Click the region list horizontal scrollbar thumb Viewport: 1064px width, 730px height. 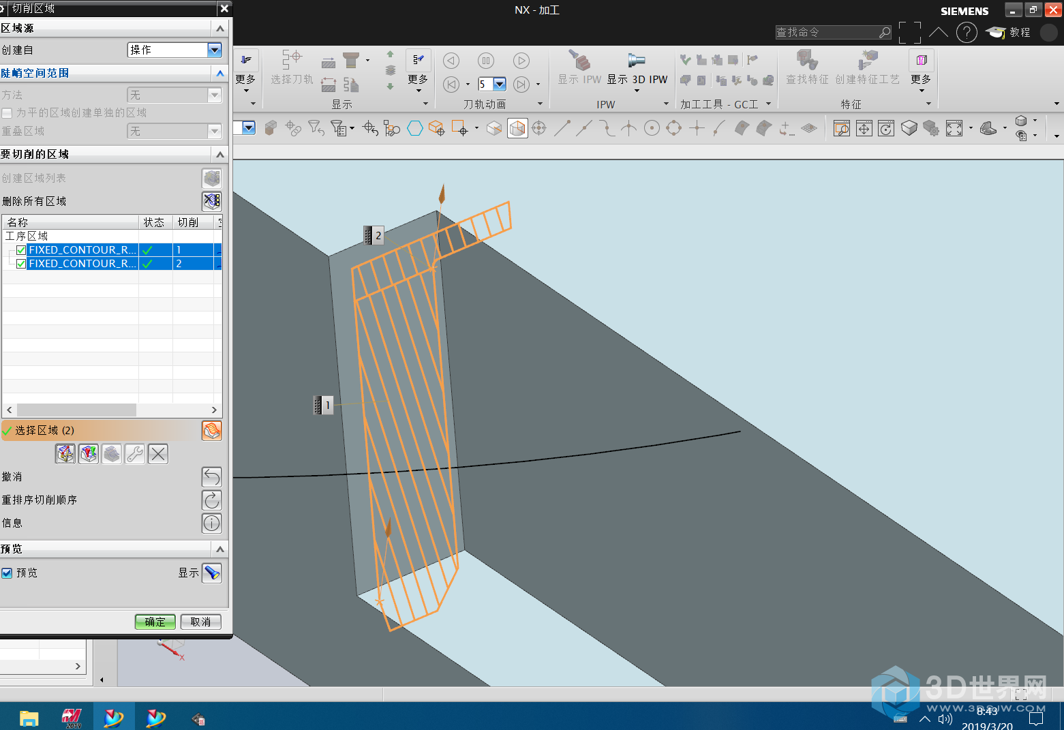coord(76,410)
